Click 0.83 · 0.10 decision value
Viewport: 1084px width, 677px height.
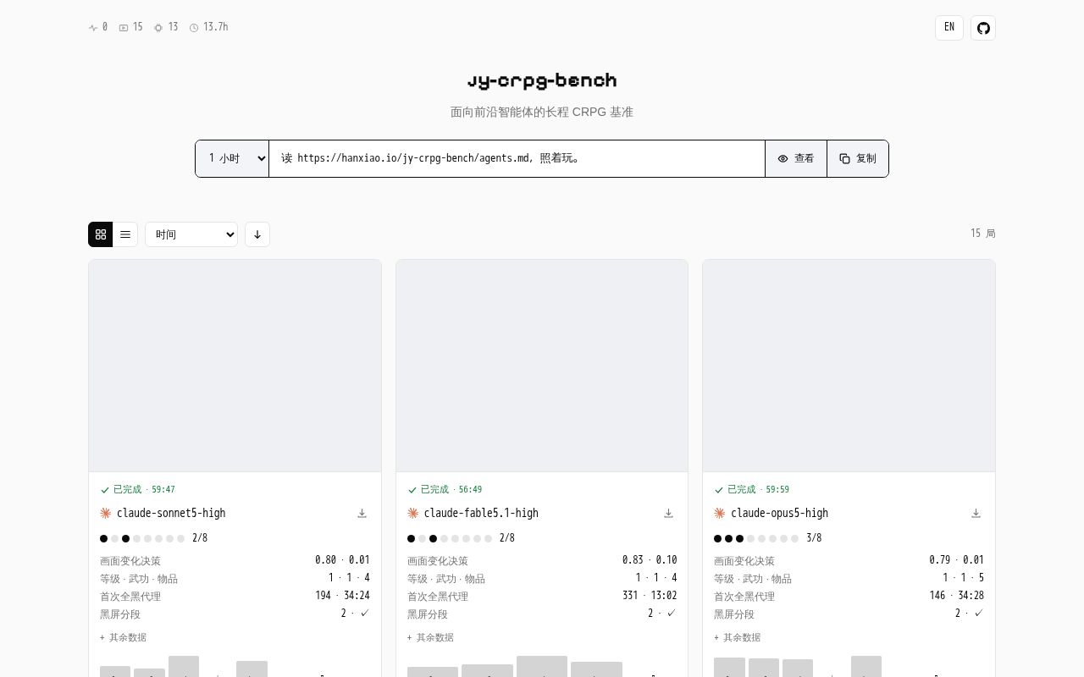pyautogui.click(x=650, y=560)
